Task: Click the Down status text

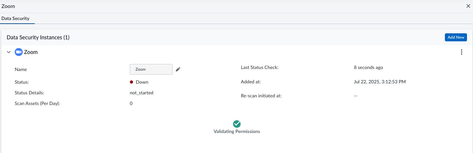Action: [142, 82]
